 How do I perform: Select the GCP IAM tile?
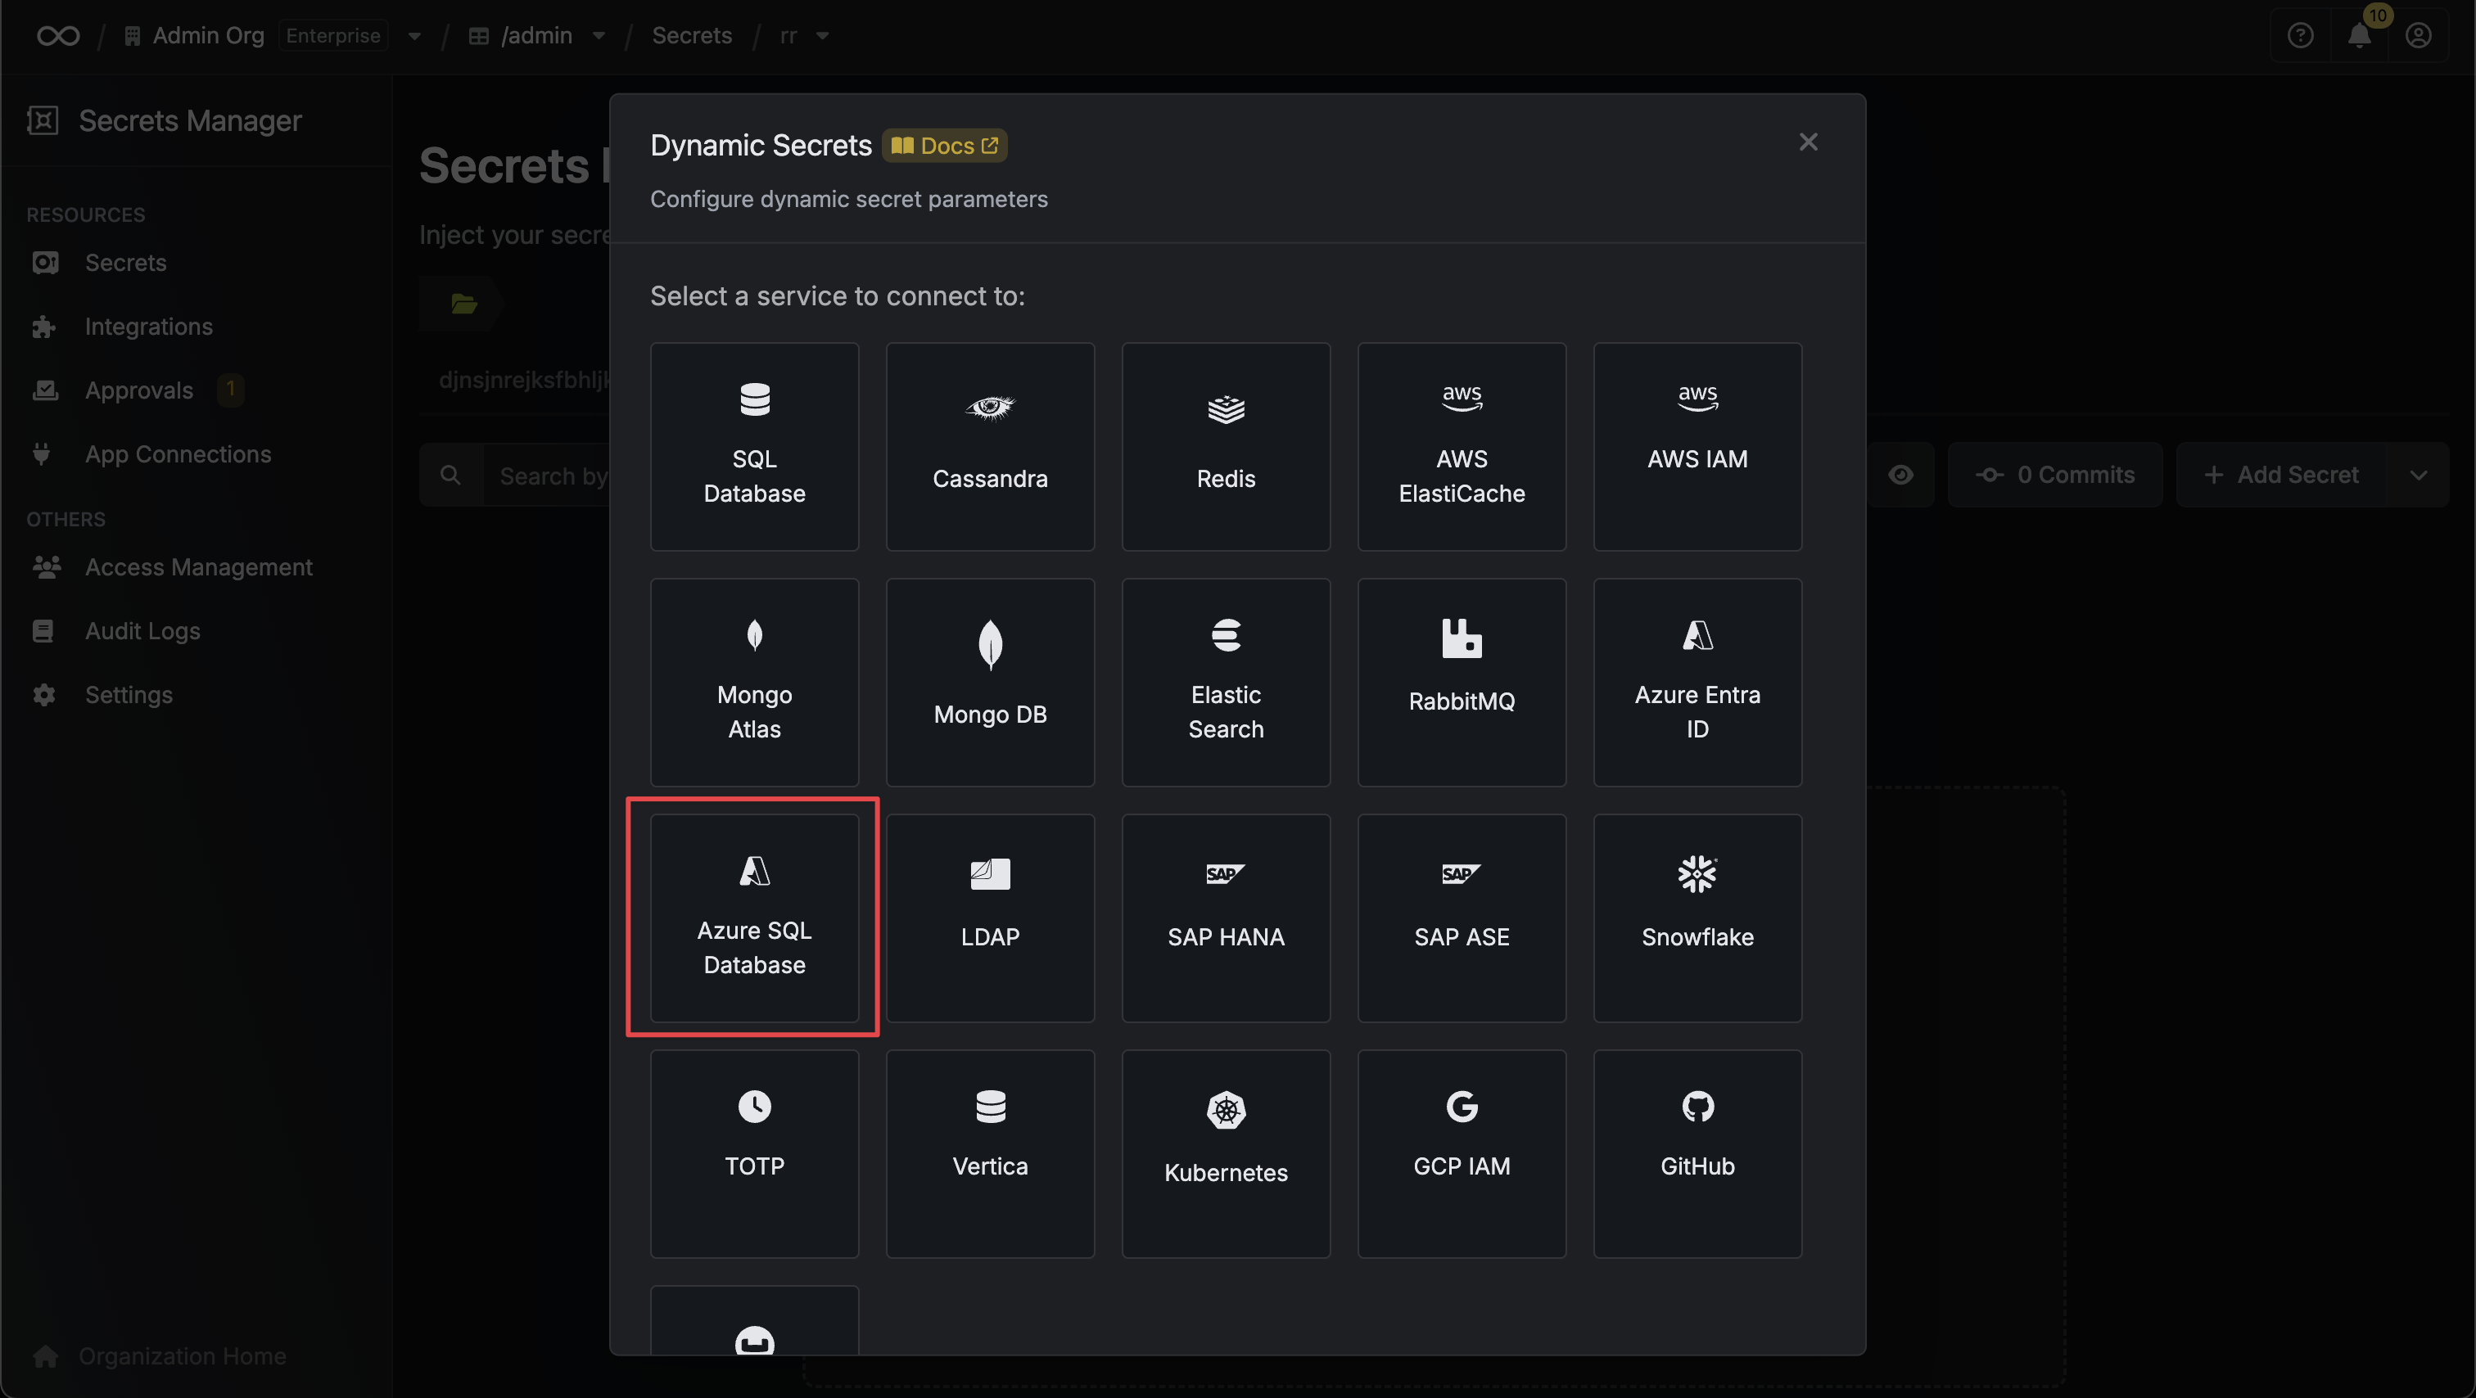[1461, 1153]
